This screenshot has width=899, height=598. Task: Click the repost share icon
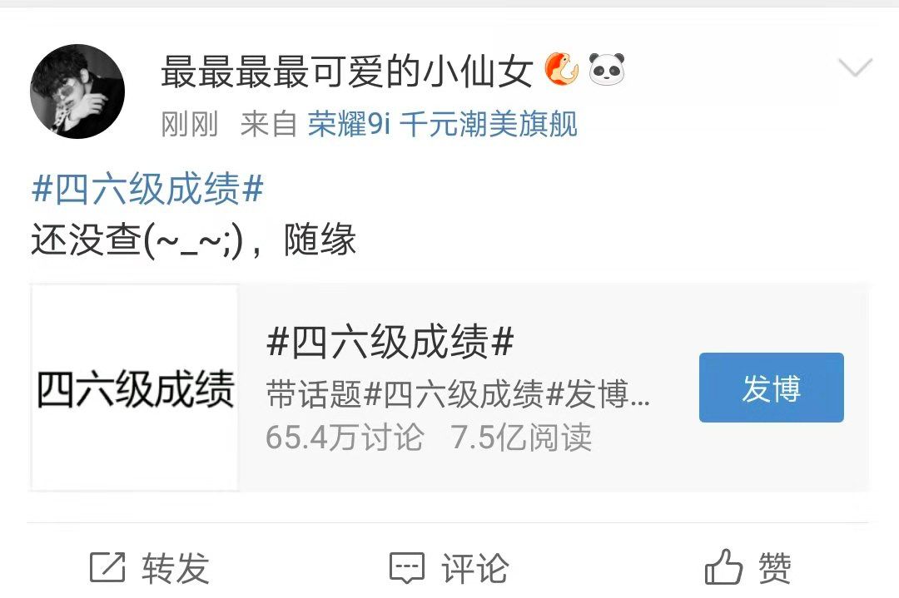coord(107,567)
